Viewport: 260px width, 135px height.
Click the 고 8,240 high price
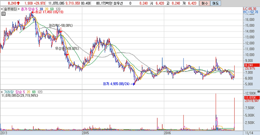click(173, 3)
